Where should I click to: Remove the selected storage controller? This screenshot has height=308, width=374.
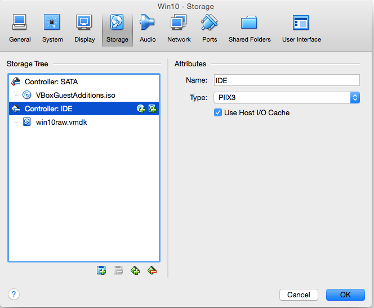tap(152, 270)
